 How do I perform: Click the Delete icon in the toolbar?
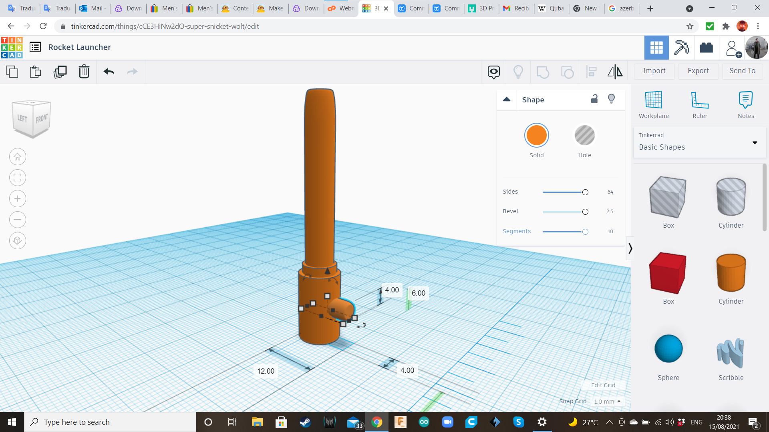point(84,72)
